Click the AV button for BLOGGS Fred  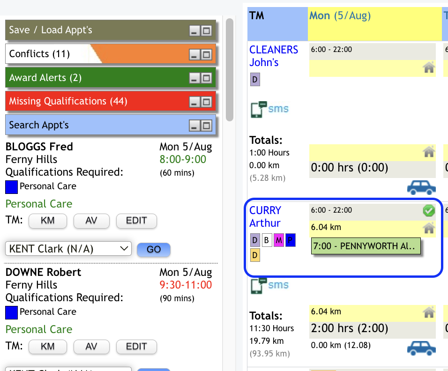91,221
